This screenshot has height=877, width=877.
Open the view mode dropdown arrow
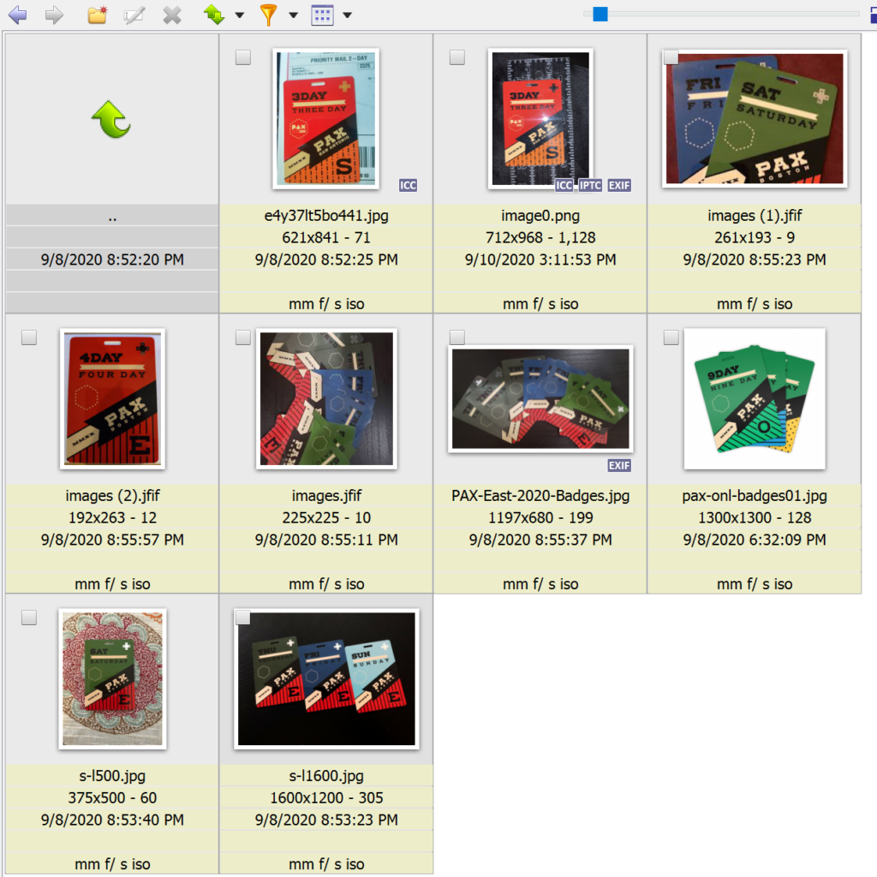pos(348,15)
